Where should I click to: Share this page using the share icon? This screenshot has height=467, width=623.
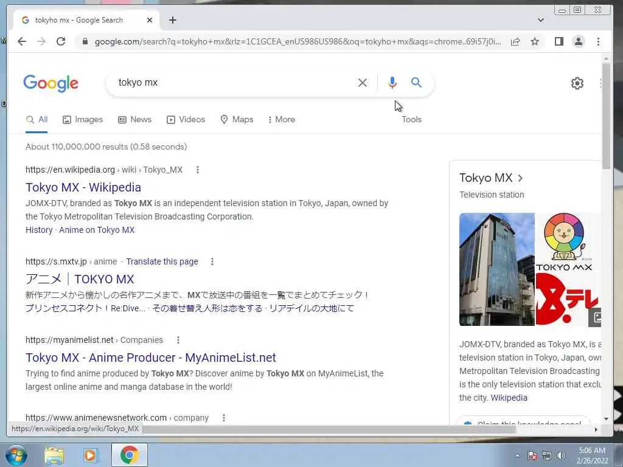[515, 41]
